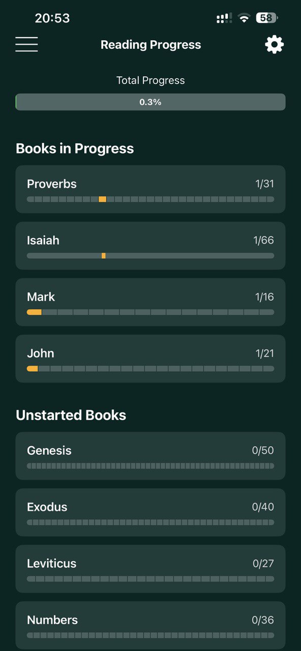
Task: Tap the yellow progress marker in Isaiah's bar
Action: point(104,255)
